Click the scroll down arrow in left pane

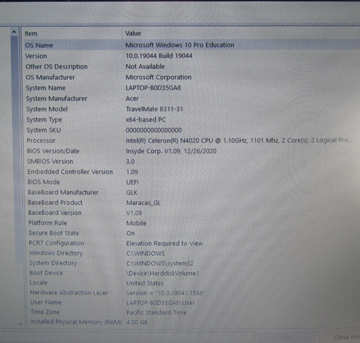tap(20, 324)
